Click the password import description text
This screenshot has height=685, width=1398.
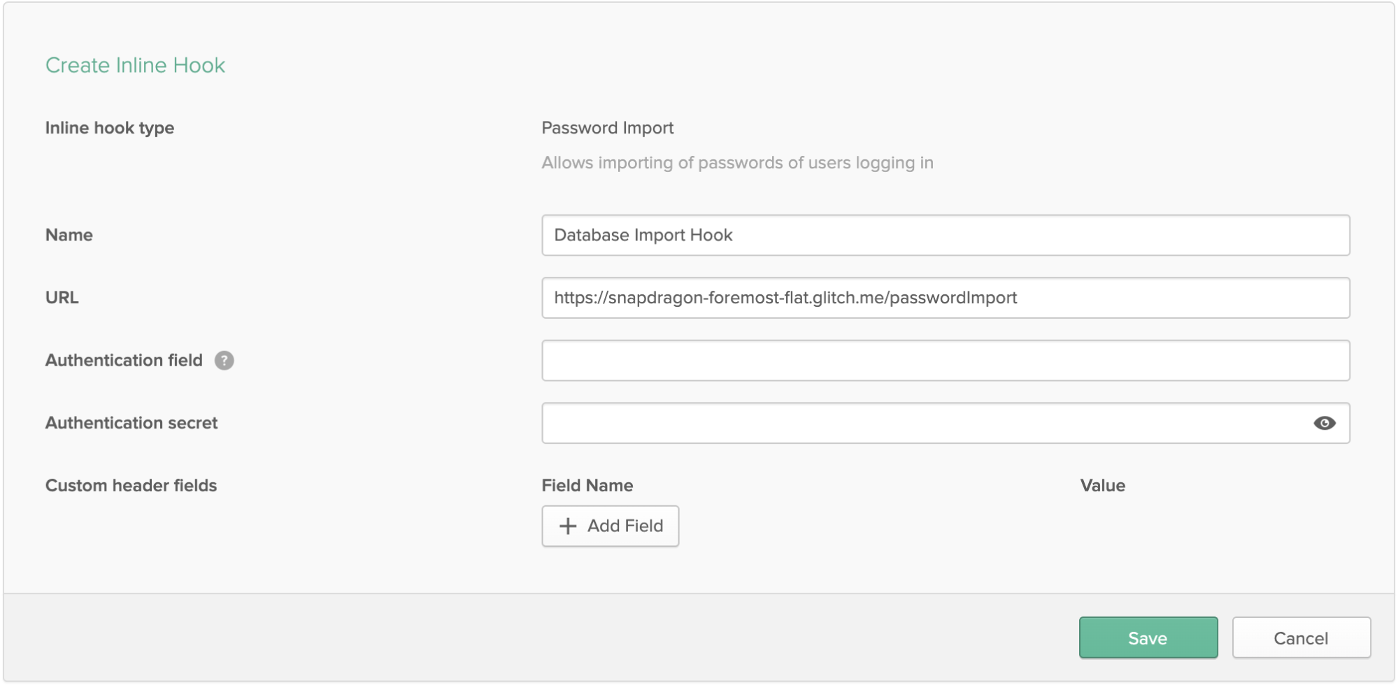[x=737, y=163]
